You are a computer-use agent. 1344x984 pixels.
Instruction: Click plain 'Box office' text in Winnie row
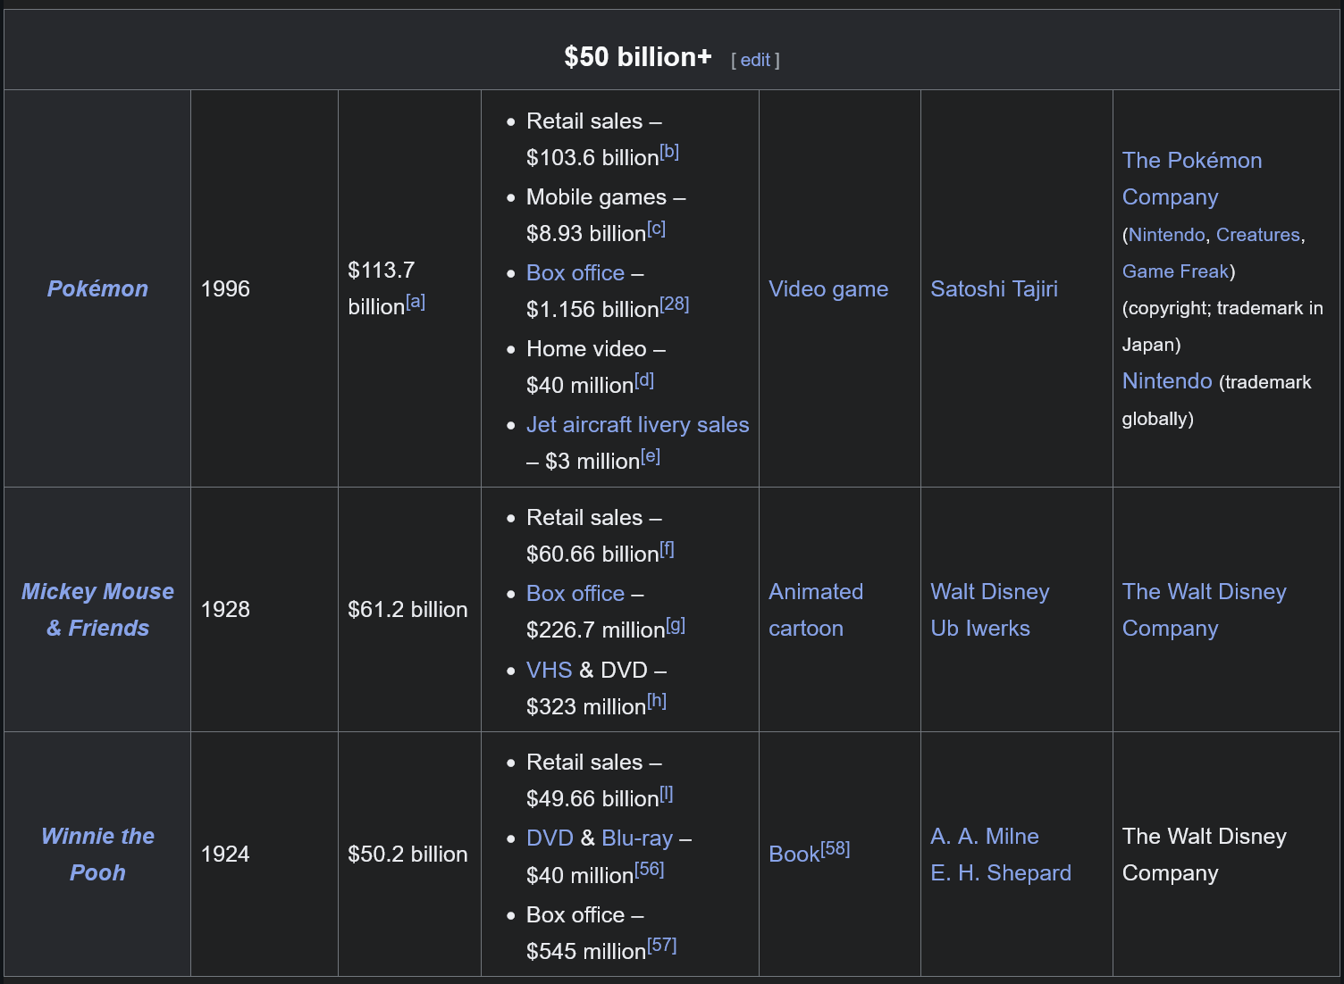click(575, 914)
